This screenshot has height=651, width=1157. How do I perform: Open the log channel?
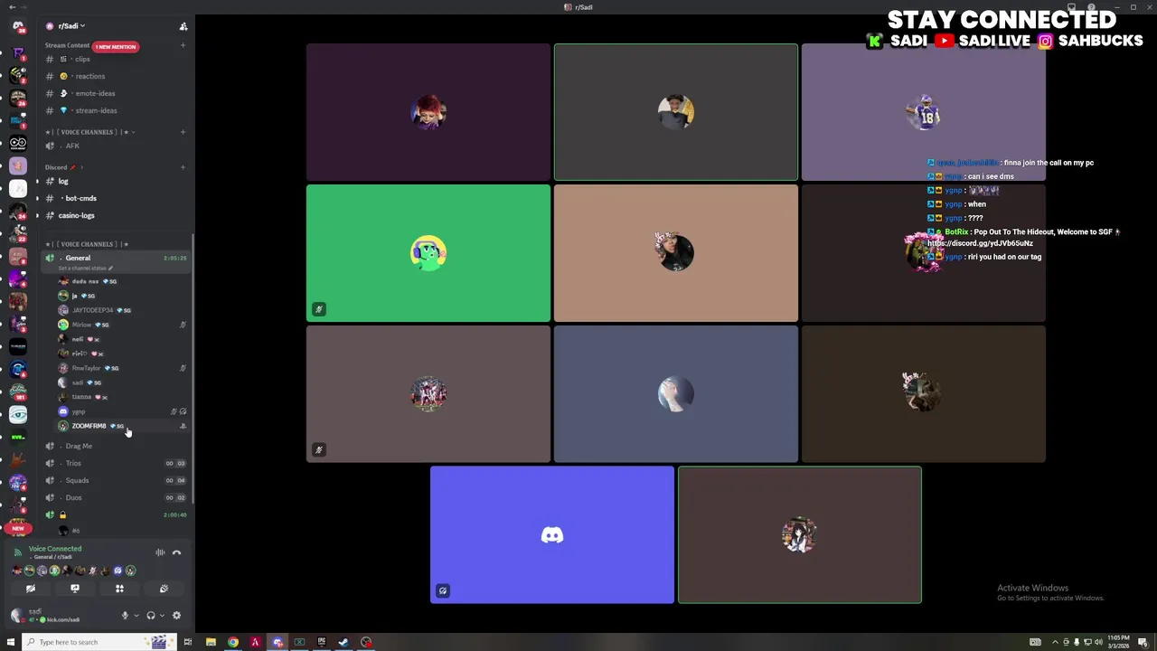coord(116,181)
